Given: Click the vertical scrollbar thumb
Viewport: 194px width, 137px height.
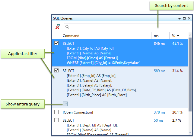Looking at the screenshot, I should point(190,75).
